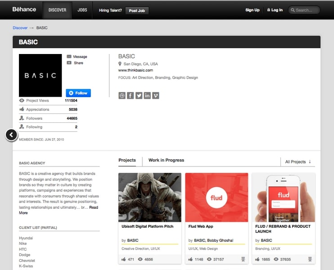The height and width of the screenshot is (270, 334).
Task: Follow the BASIC profile
Action: click(x=78, y=93)
